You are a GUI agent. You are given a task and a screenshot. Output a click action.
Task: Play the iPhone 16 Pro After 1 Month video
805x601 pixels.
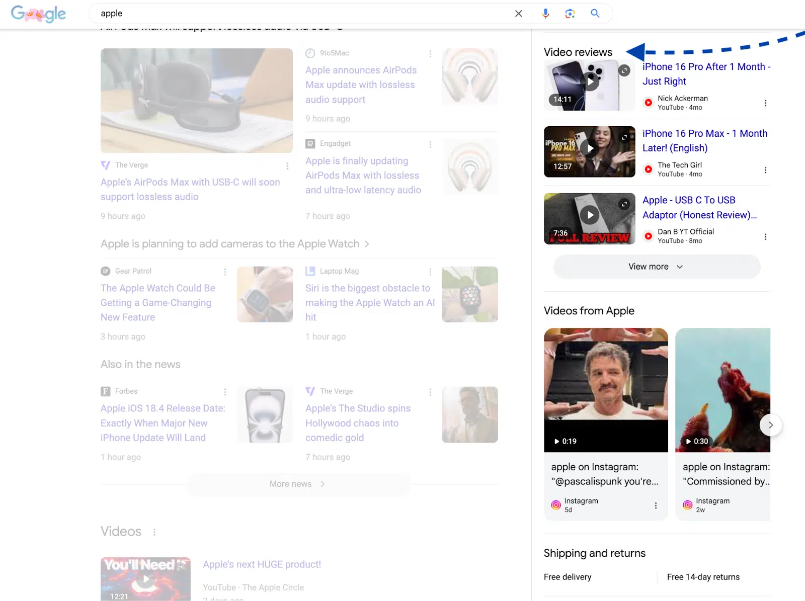click(x=590, y=81)
